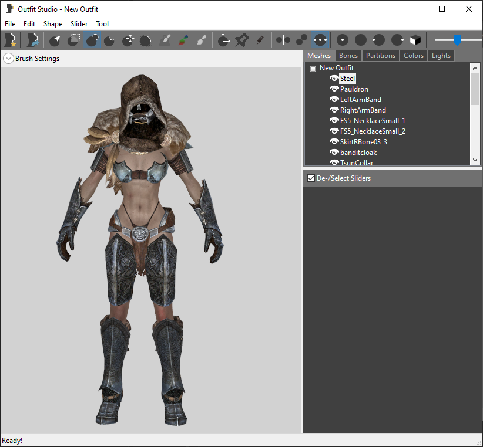Toggle visibility of SkirtRBone03_3 mesh
483x447 pixels.
[334, 141]
